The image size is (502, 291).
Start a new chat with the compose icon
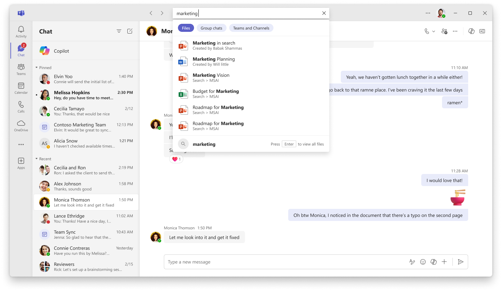point(130,31)
